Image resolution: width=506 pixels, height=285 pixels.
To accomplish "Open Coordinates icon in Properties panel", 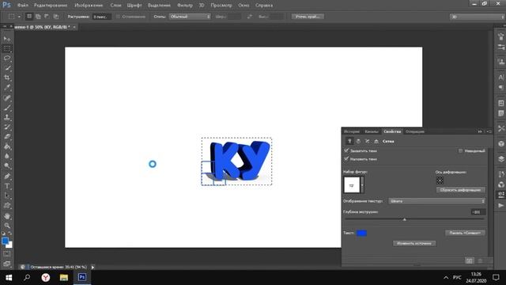I will click(376, 141).
